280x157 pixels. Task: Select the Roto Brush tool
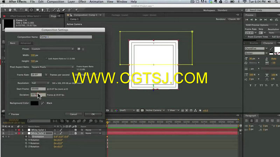pos(70,10)
